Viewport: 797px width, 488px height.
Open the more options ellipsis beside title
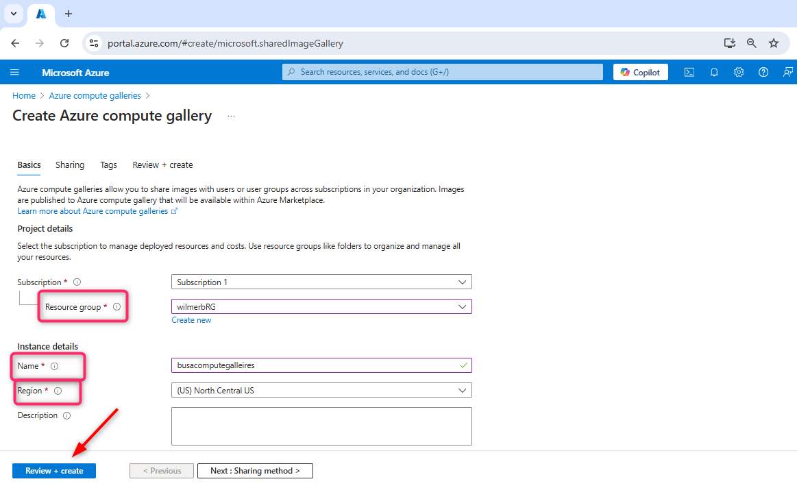pyautogui.click(x=231, y=116)
